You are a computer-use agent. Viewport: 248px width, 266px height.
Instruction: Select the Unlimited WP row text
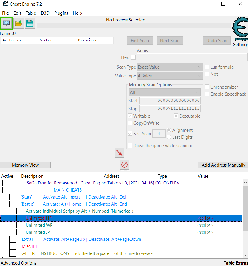pos(39,225)
